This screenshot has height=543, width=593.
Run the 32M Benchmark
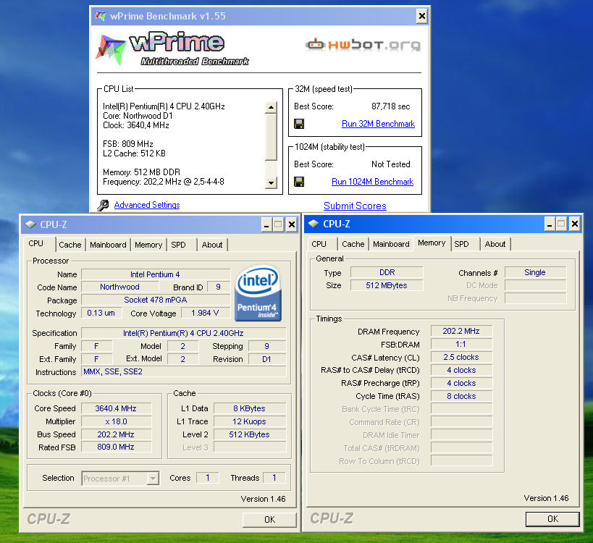pyautogui.click(x=378, y=124)
